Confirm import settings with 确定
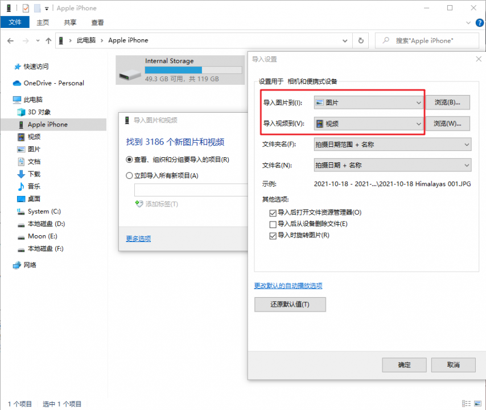Image resolution: width=486 pixels, height=410 pixels. click(404, 364)
